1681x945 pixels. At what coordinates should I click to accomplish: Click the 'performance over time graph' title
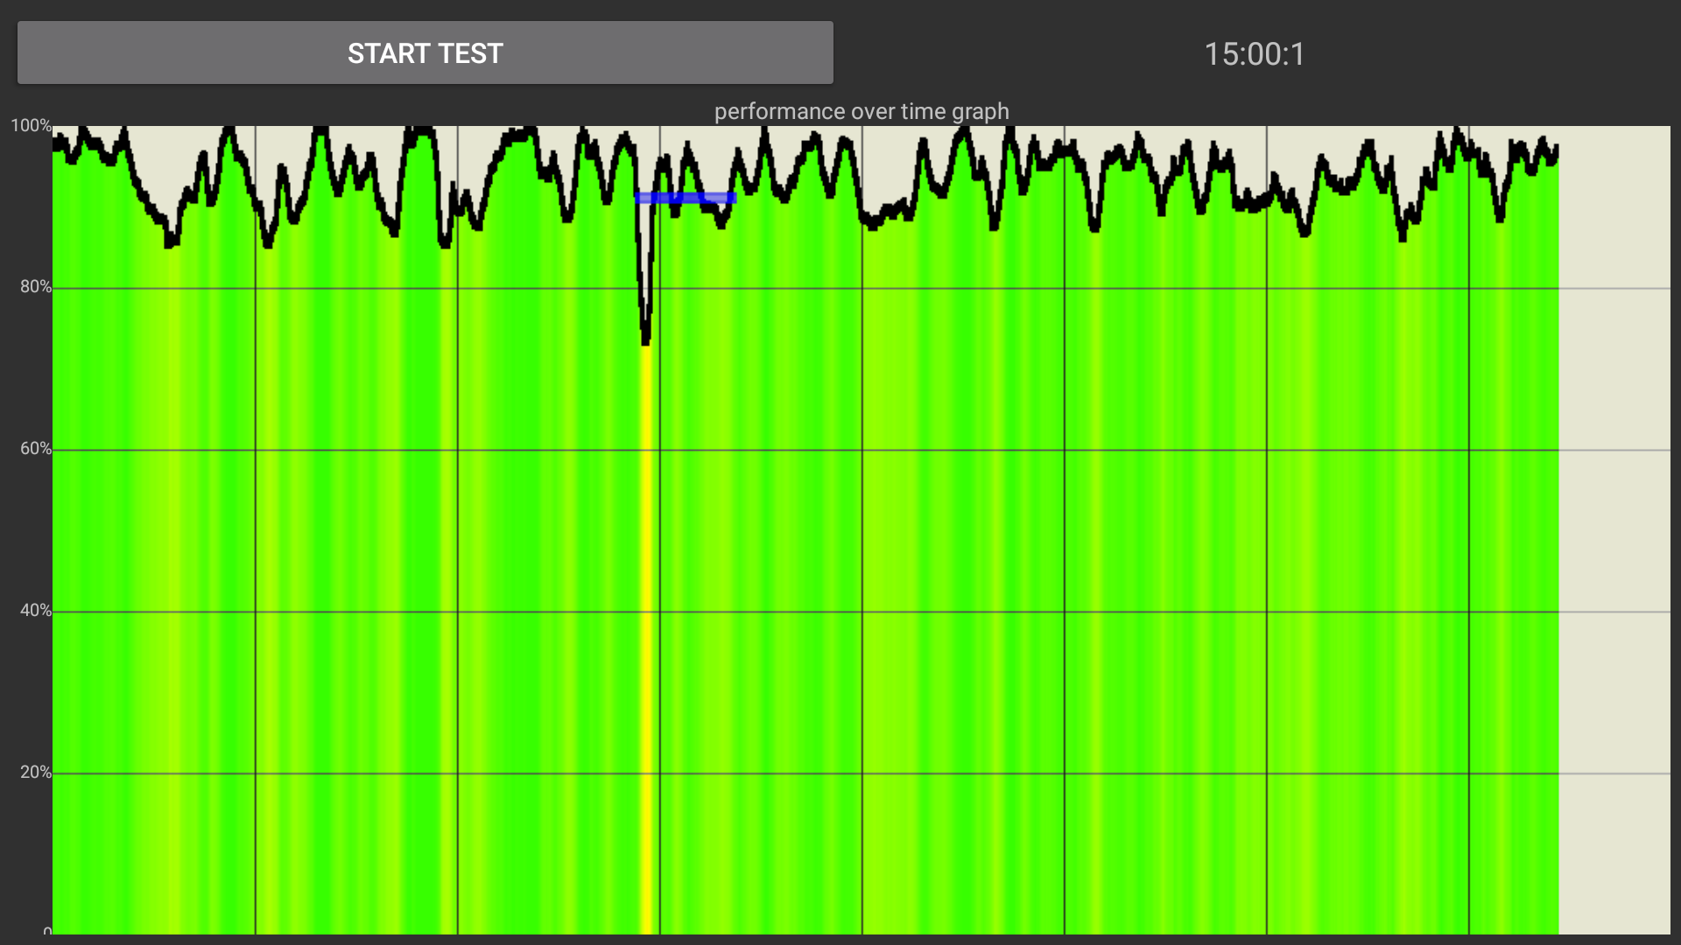[862, 111]
